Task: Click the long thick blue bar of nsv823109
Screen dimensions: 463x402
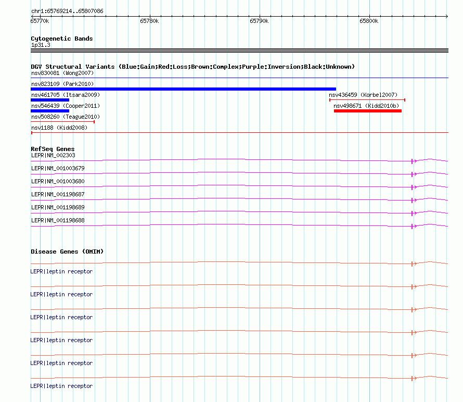Action: [x=183, y=89]
